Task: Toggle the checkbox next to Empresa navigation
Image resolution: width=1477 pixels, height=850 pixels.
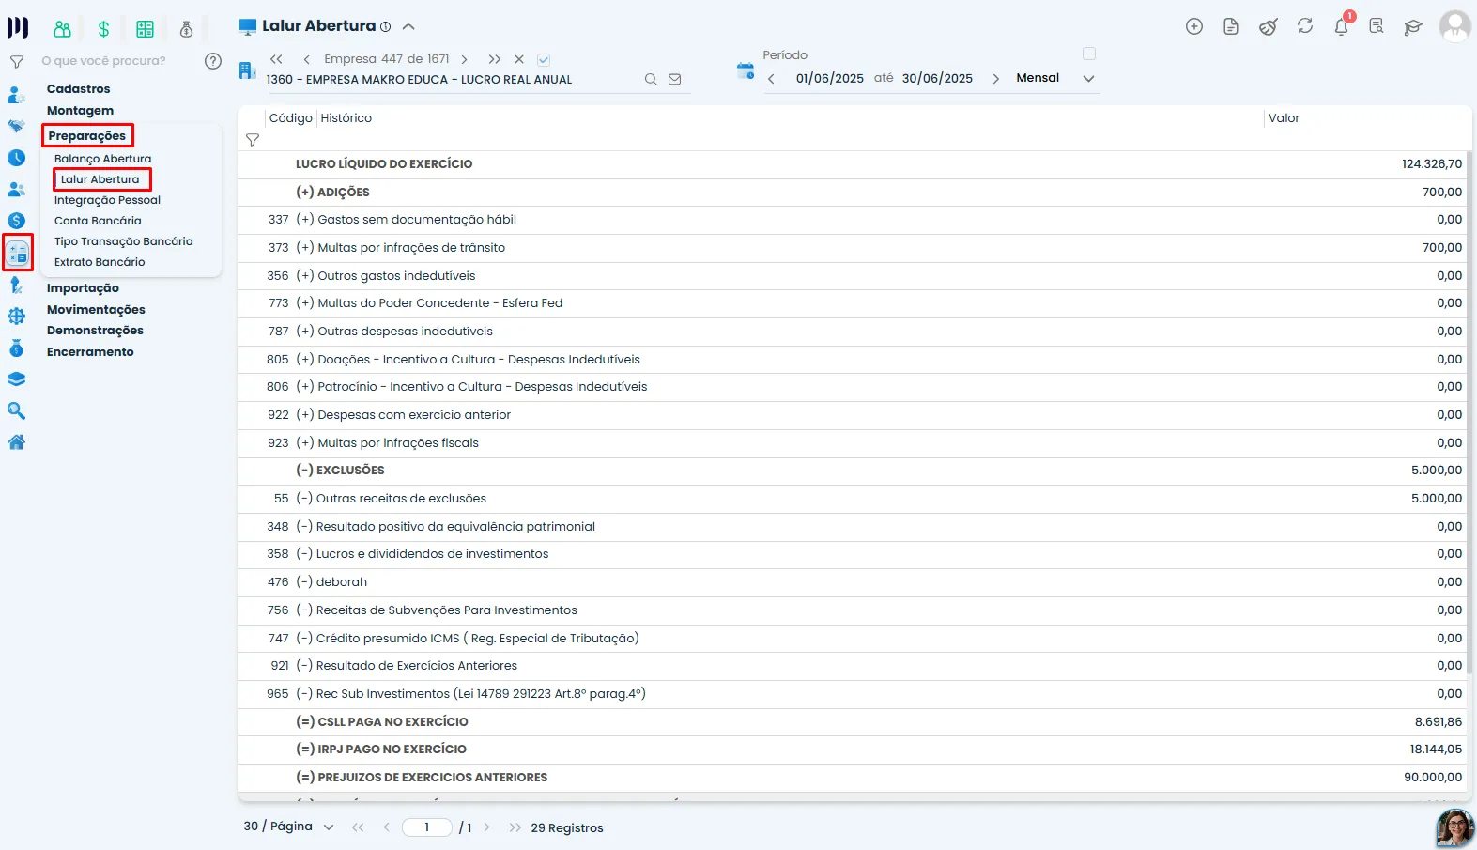Action: [x=544, y=59]
